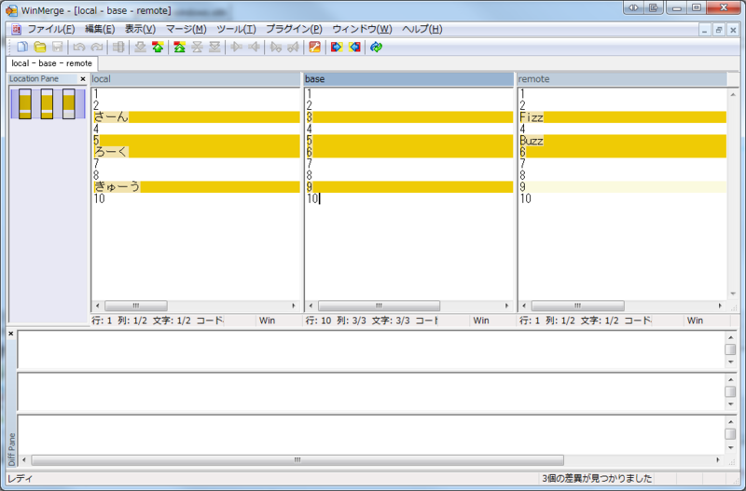Viewport: 746px width, 491px height.
Task: Click local pane horizontal scrollbar thumb
Action: click(x=136, y=306)
